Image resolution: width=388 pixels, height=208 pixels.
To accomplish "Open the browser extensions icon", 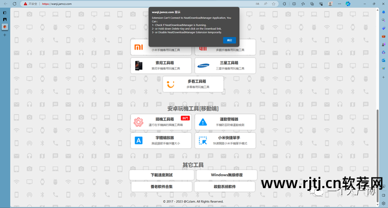I will point(285,4).
